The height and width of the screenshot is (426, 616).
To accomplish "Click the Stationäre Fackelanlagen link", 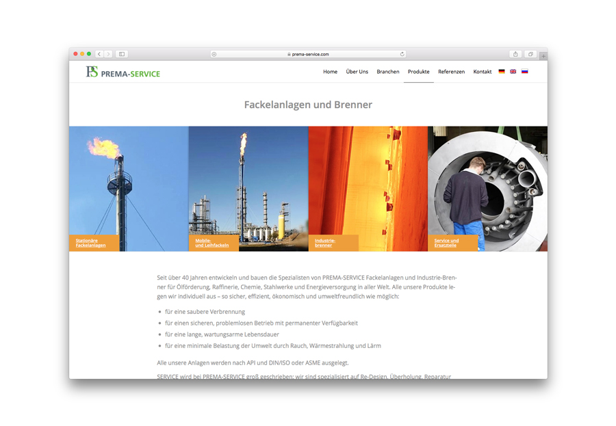I will tap(91, 243).
